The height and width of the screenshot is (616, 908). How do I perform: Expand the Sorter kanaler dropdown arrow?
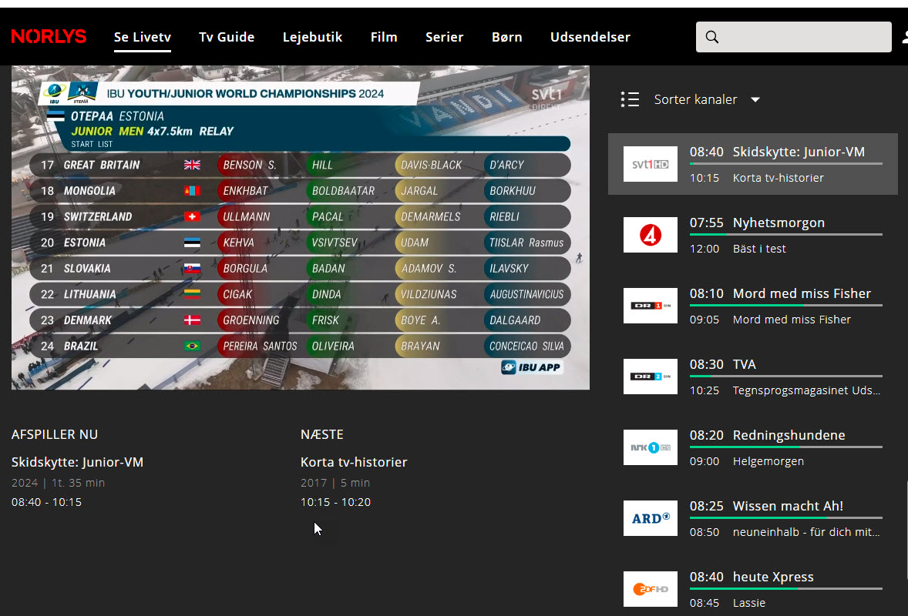click(755, 99)
